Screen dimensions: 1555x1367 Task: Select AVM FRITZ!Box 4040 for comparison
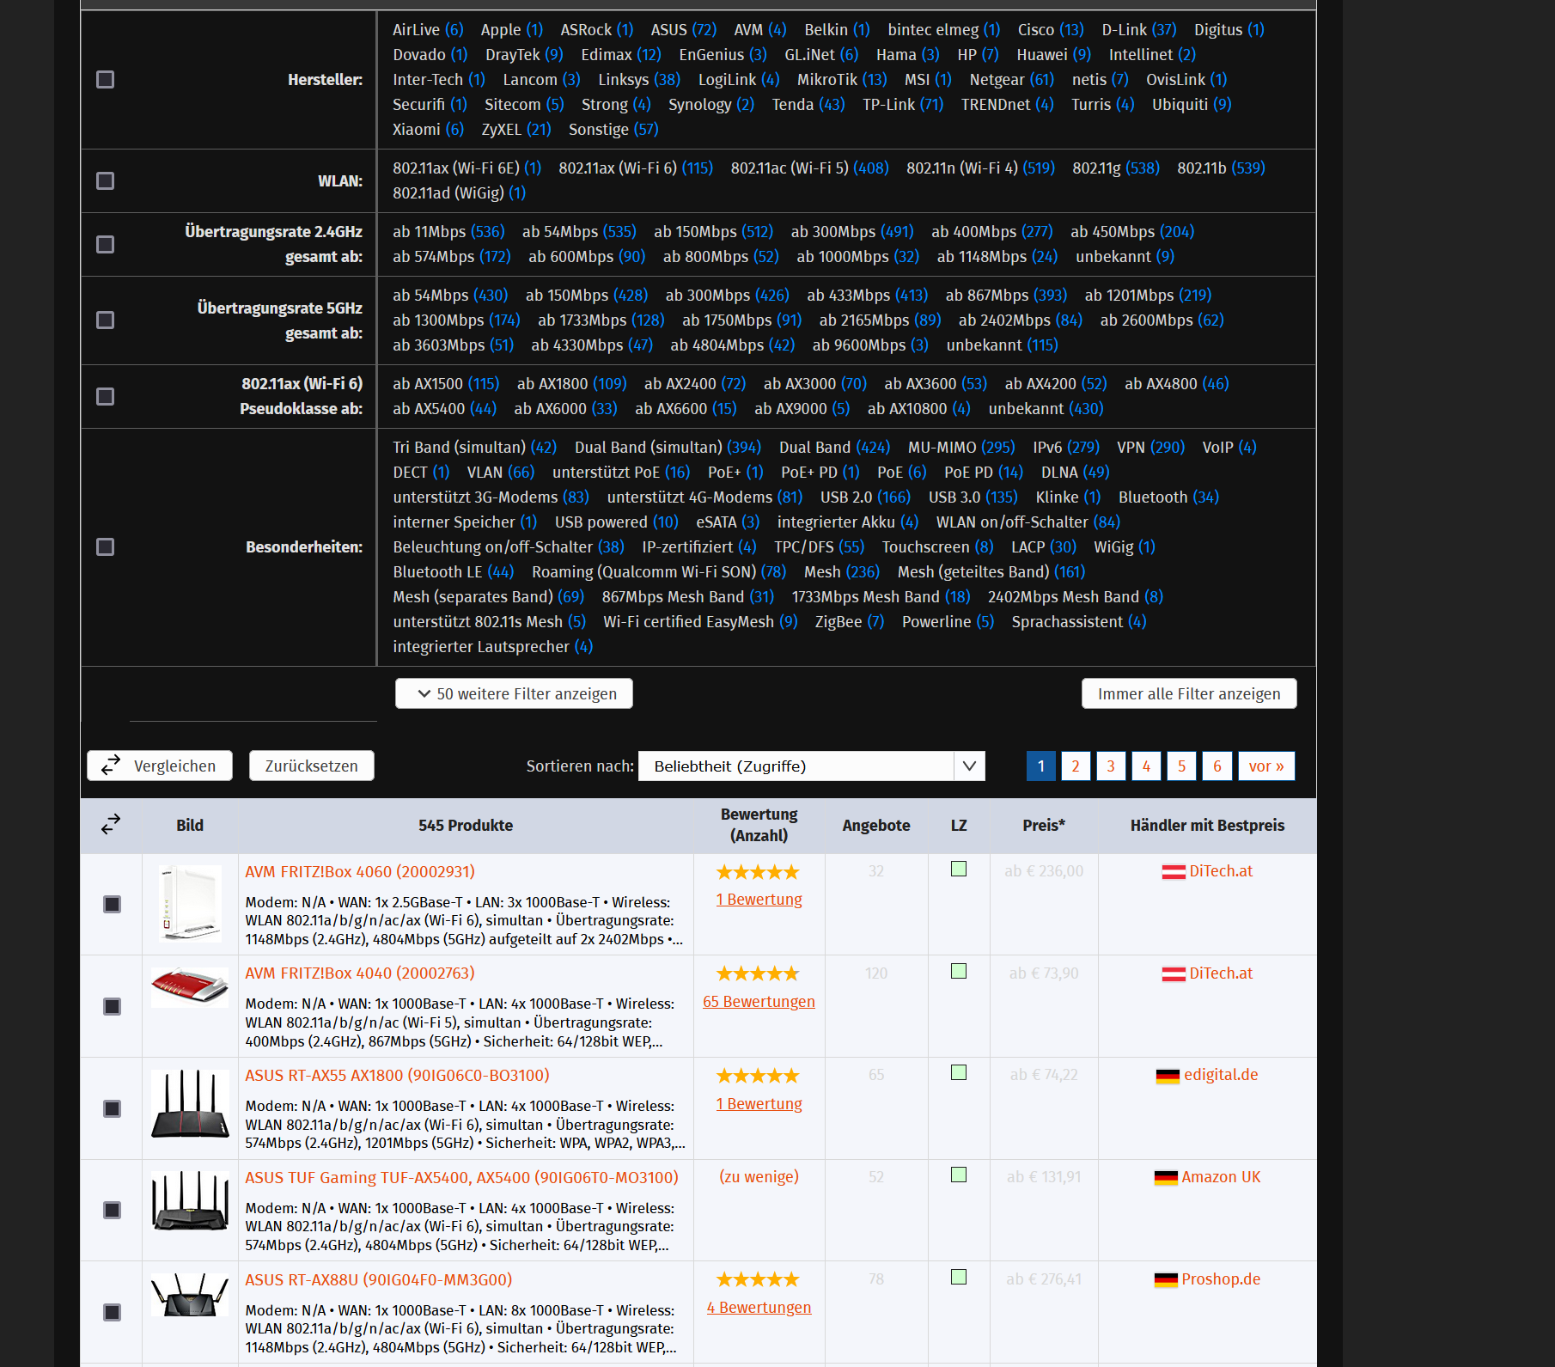tap(112, 1006)
